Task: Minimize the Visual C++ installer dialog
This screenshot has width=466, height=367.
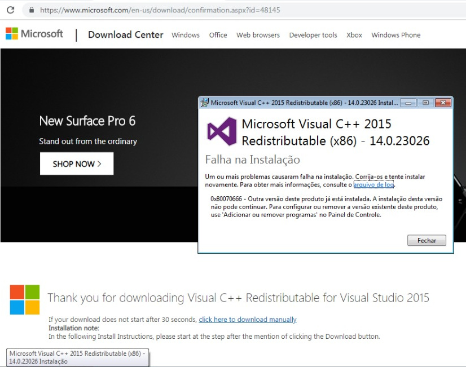Action: [x=408, y=103]
